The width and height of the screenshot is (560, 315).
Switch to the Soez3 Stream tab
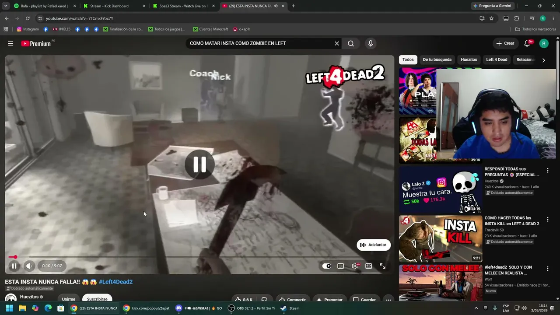coord(184,6)
